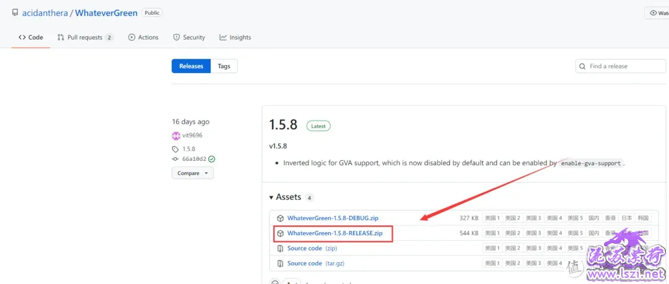Download Source code (zip)

(312, 248)
